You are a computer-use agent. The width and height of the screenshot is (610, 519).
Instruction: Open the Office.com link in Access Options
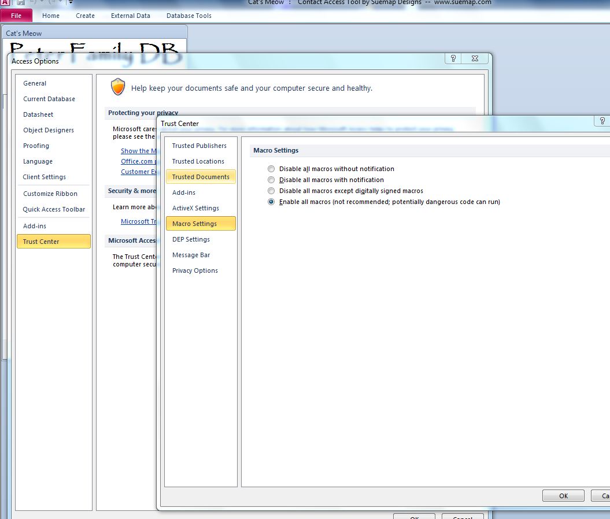[139, 161]
